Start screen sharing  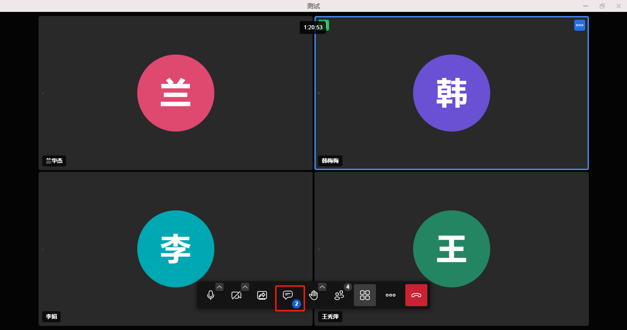[x=262, y=295]
